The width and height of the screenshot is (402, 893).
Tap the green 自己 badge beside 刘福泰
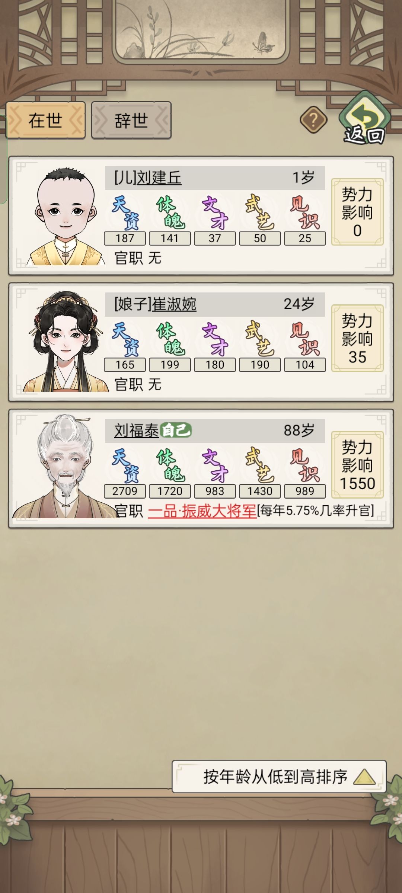tap(176, 431)
